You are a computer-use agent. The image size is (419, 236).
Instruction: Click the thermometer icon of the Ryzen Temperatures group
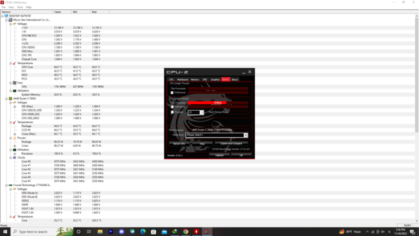coord(14,123)
